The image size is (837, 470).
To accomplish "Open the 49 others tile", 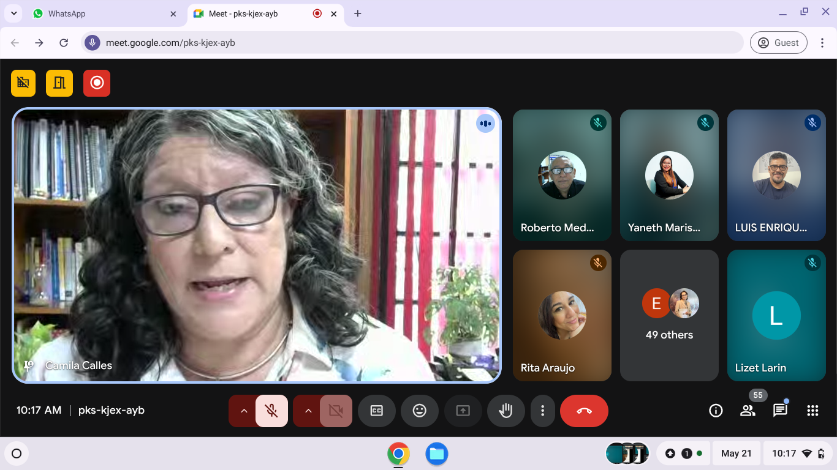I will 669,315.
